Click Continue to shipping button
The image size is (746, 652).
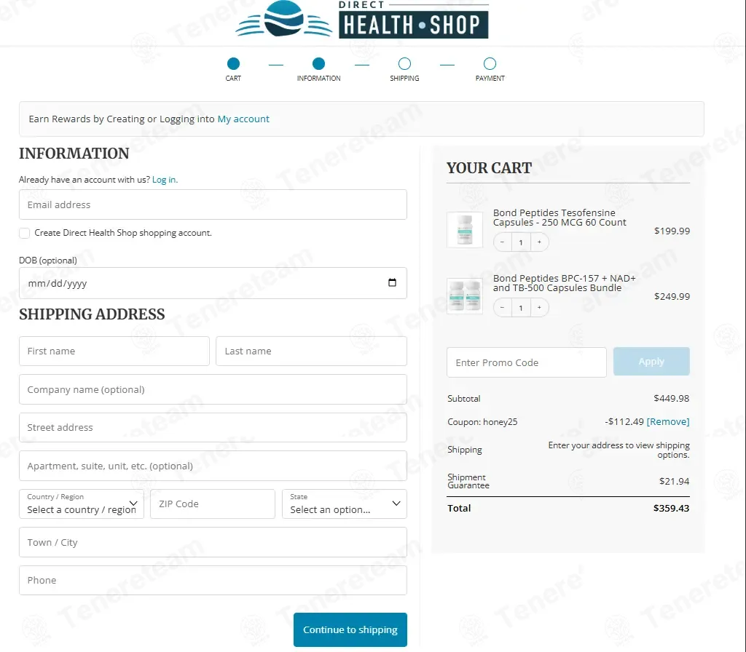pyautogui.click(x=350, y=629)
